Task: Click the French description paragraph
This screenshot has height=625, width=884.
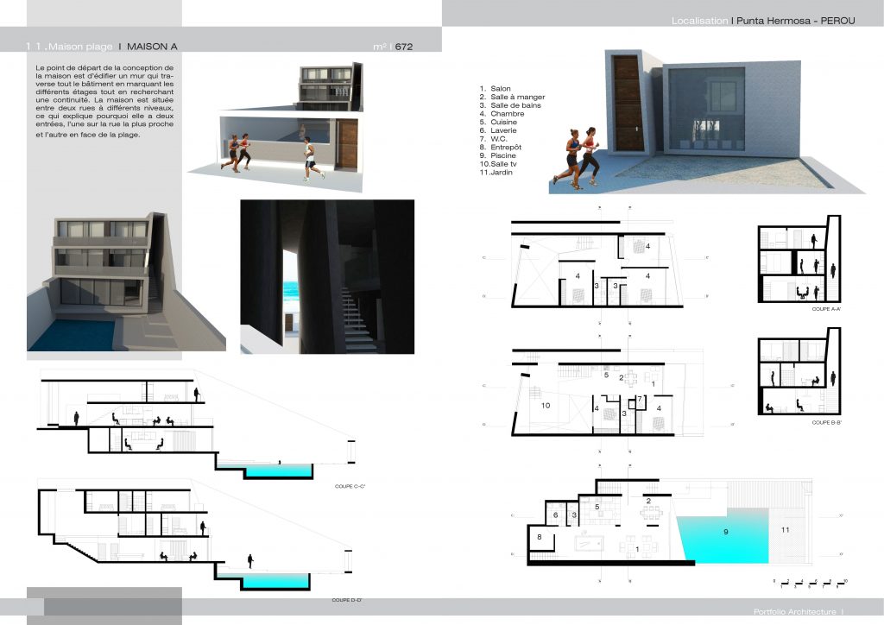Action: pos(104,100)
